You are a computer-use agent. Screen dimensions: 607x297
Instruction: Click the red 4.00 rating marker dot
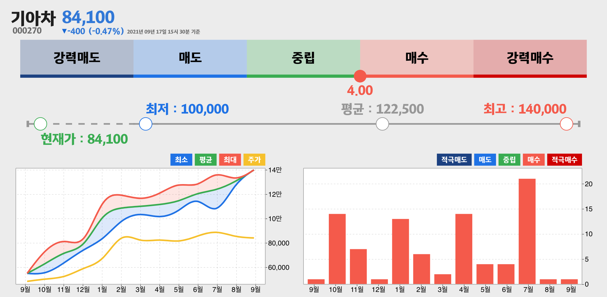coord(360,76)
